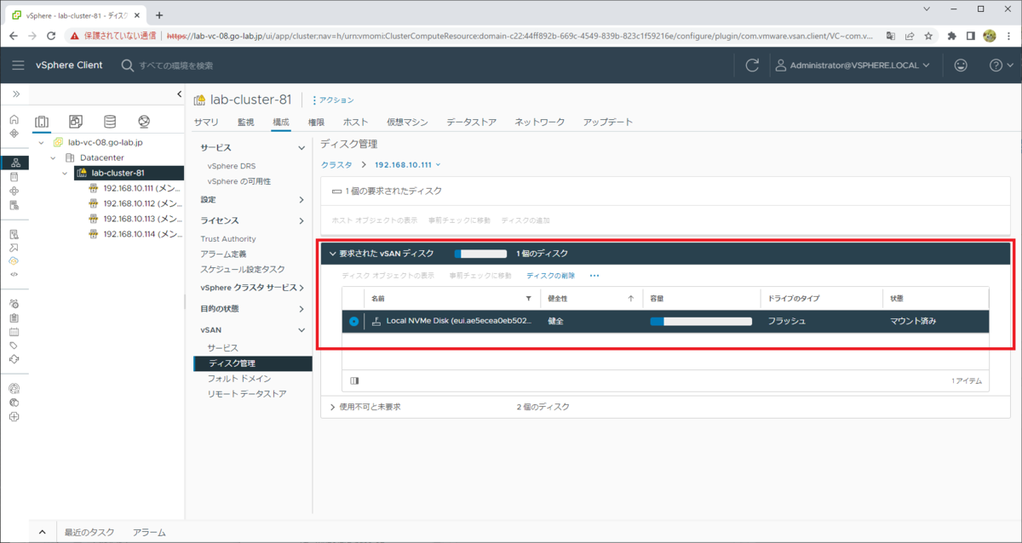Select host 192.168.10.114 in inventory tree

click(x=135, y=234)
